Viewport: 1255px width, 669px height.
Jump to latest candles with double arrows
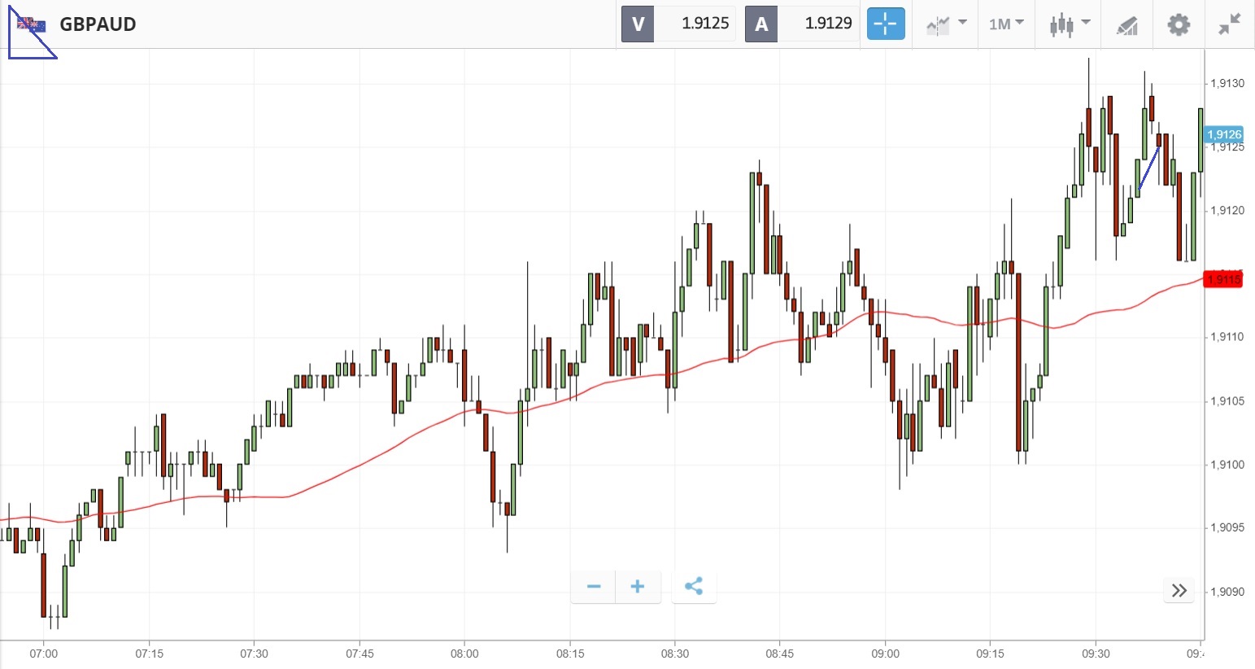[x=1179, y=591]
